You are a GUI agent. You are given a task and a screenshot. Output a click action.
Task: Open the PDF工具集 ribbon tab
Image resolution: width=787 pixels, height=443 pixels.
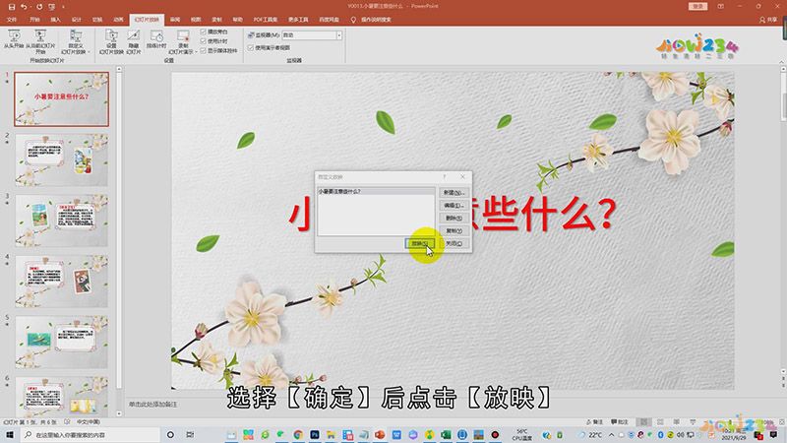tap(265, 20)
